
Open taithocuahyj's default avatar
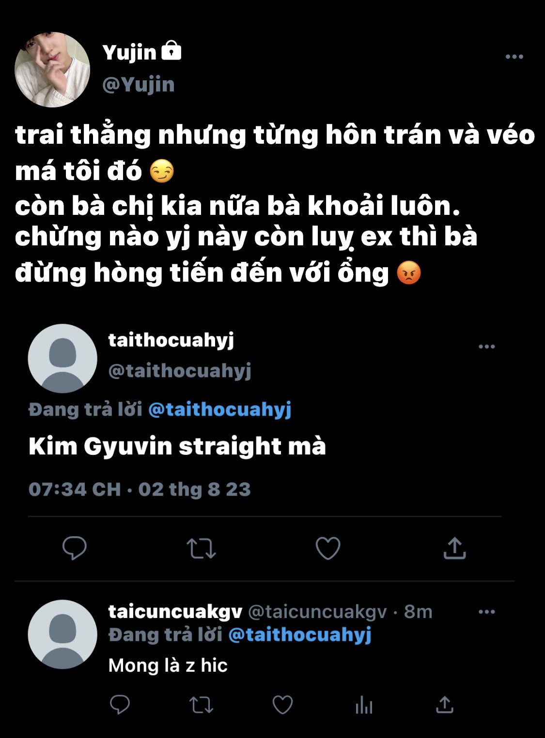62,359
